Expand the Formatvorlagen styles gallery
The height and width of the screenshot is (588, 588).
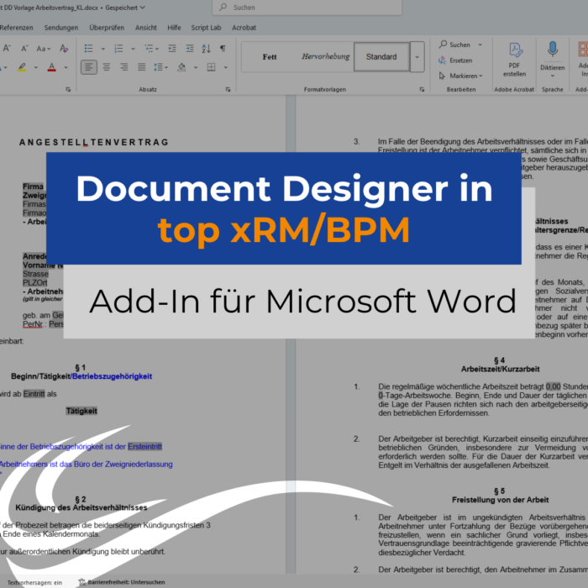click(x=417, y=57)
